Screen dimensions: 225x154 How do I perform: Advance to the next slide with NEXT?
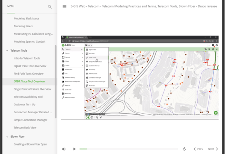(x=213, y=149)
